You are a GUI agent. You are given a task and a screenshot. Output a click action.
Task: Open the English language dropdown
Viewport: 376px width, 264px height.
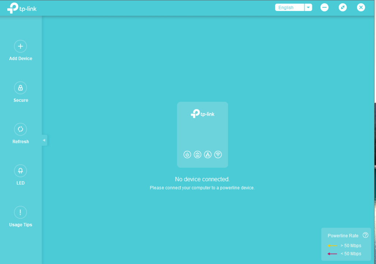tap(294, 7)
